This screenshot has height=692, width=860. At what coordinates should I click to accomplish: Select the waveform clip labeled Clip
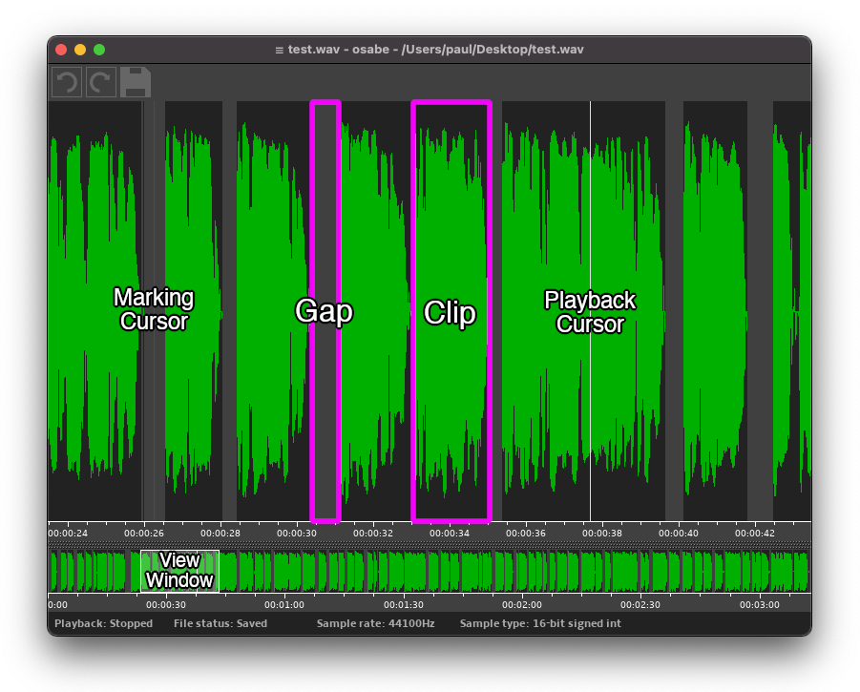coord(451,401)
